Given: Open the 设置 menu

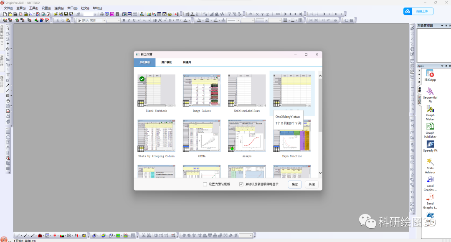Looking at the screenshot, I should [x=46, y=8].
